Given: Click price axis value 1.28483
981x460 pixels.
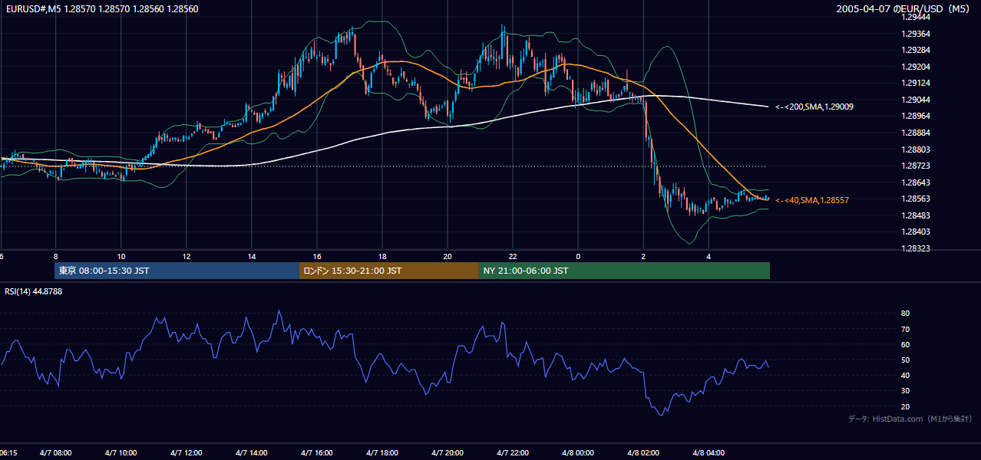Looking at the screenshot, I should [915, 215].
